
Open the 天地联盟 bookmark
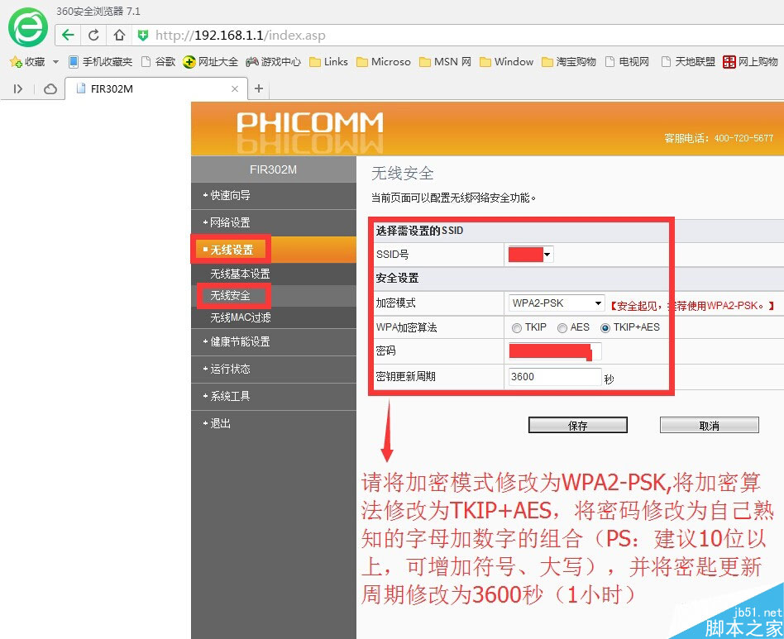[x=688, y=61]
